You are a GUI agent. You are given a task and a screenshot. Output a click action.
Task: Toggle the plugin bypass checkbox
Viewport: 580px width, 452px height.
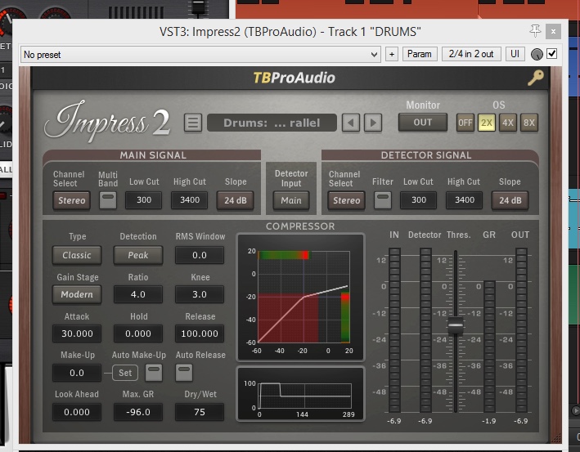[552, 54]
